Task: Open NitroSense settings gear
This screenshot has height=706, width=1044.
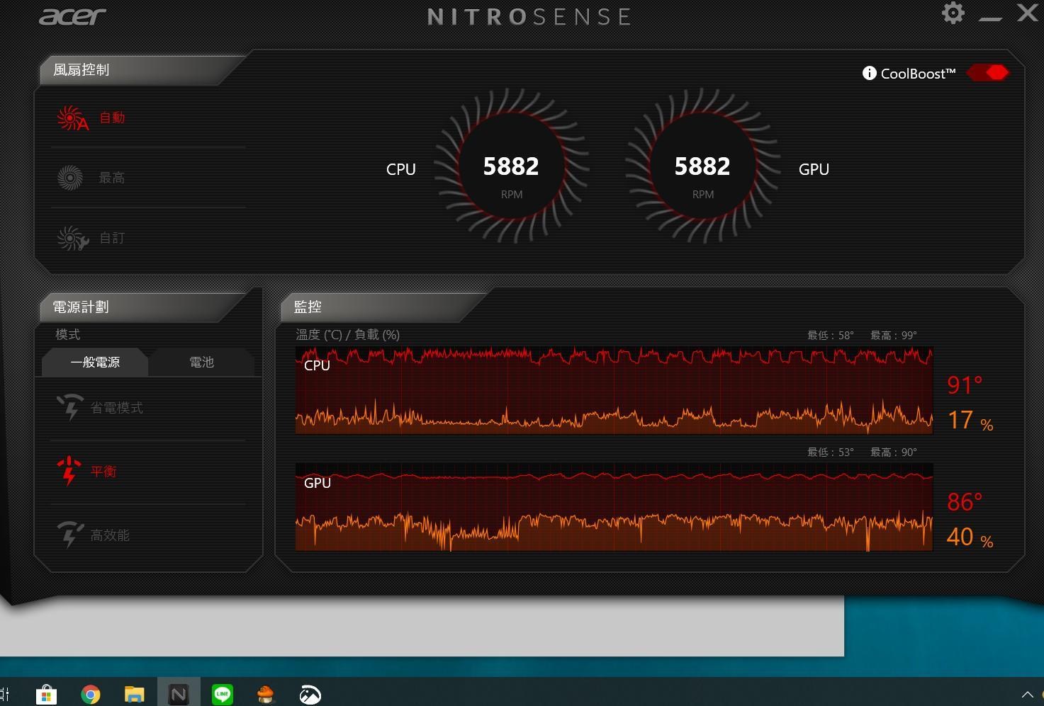Action: pyautogui.click(x=953, y=13)
